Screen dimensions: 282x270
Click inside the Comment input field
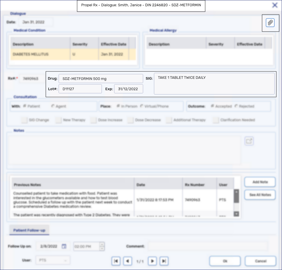point(208,246)
